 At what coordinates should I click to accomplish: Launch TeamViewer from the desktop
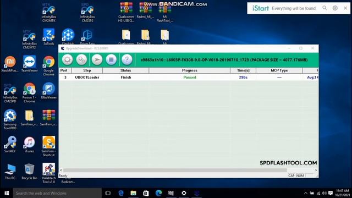tap(29, 64)
